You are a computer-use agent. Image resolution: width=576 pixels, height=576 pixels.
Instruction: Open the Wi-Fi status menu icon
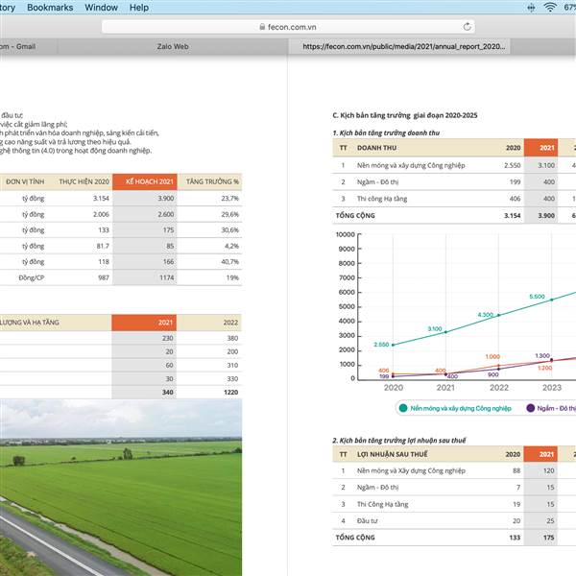[550, 7]
